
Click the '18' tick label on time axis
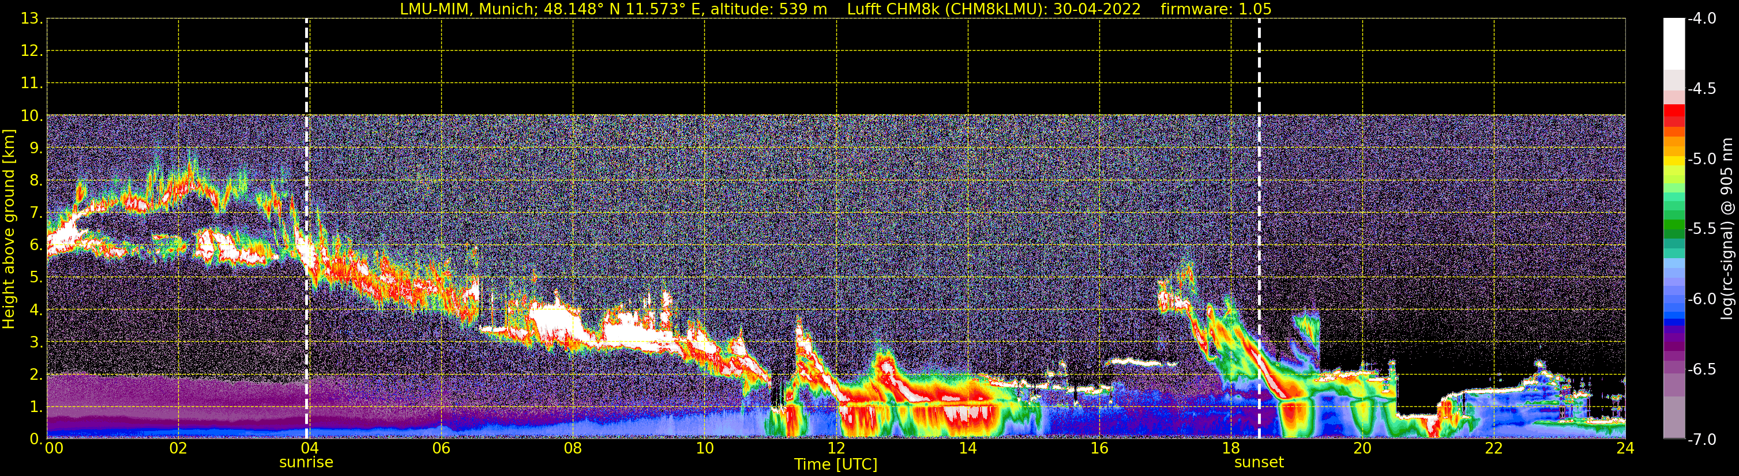coord(1231,448)
